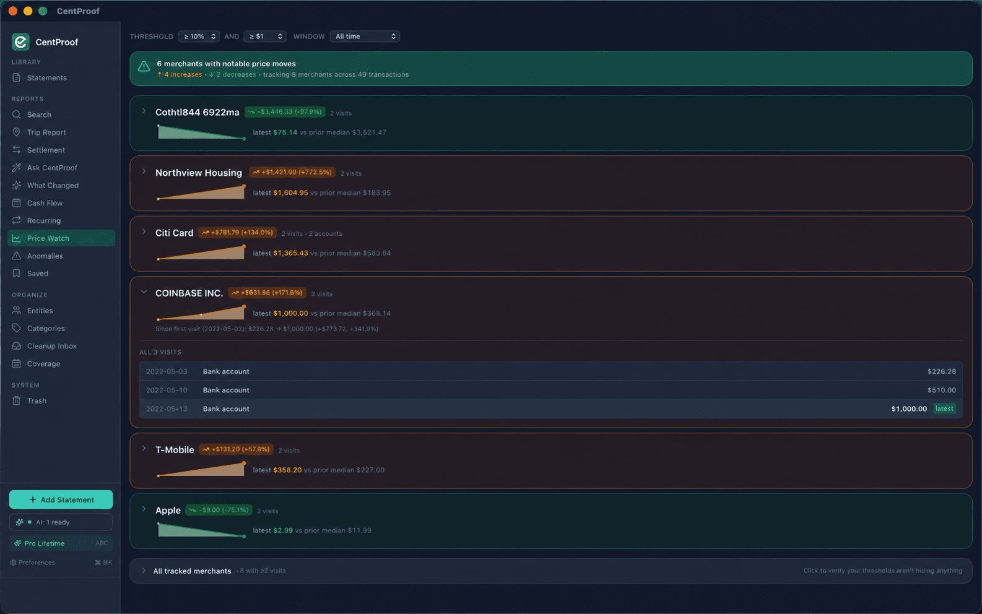Open the dollar threshold dropdown
The width and height of the screenshot is (982, 614).
coord(265,37)
